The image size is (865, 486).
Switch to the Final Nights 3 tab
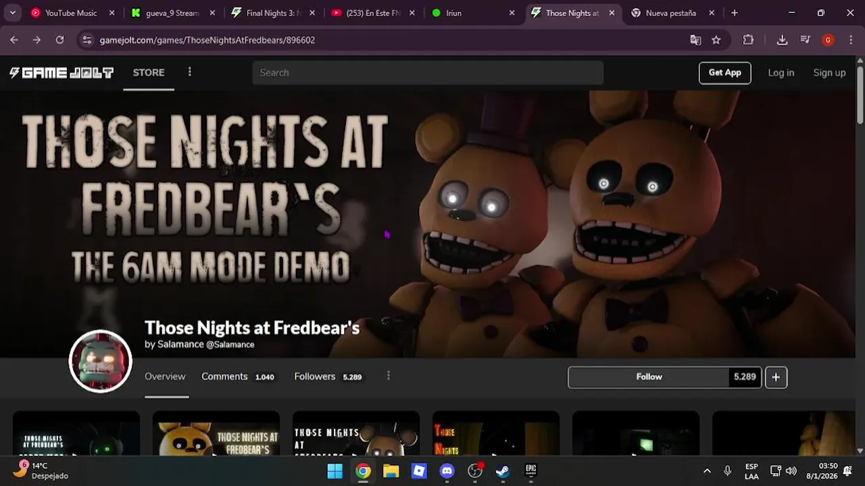[x=265, y=13]
